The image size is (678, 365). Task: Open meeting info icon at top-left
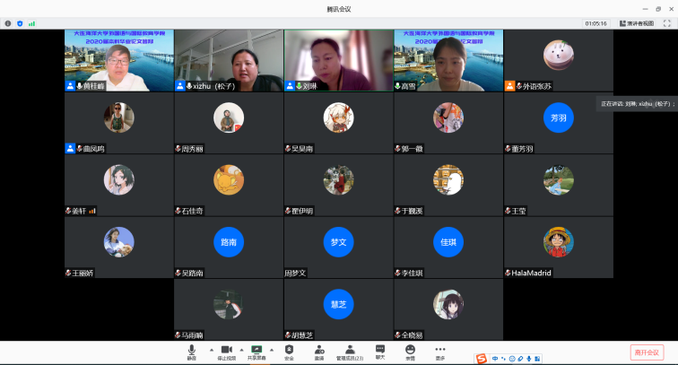(7, 23)
